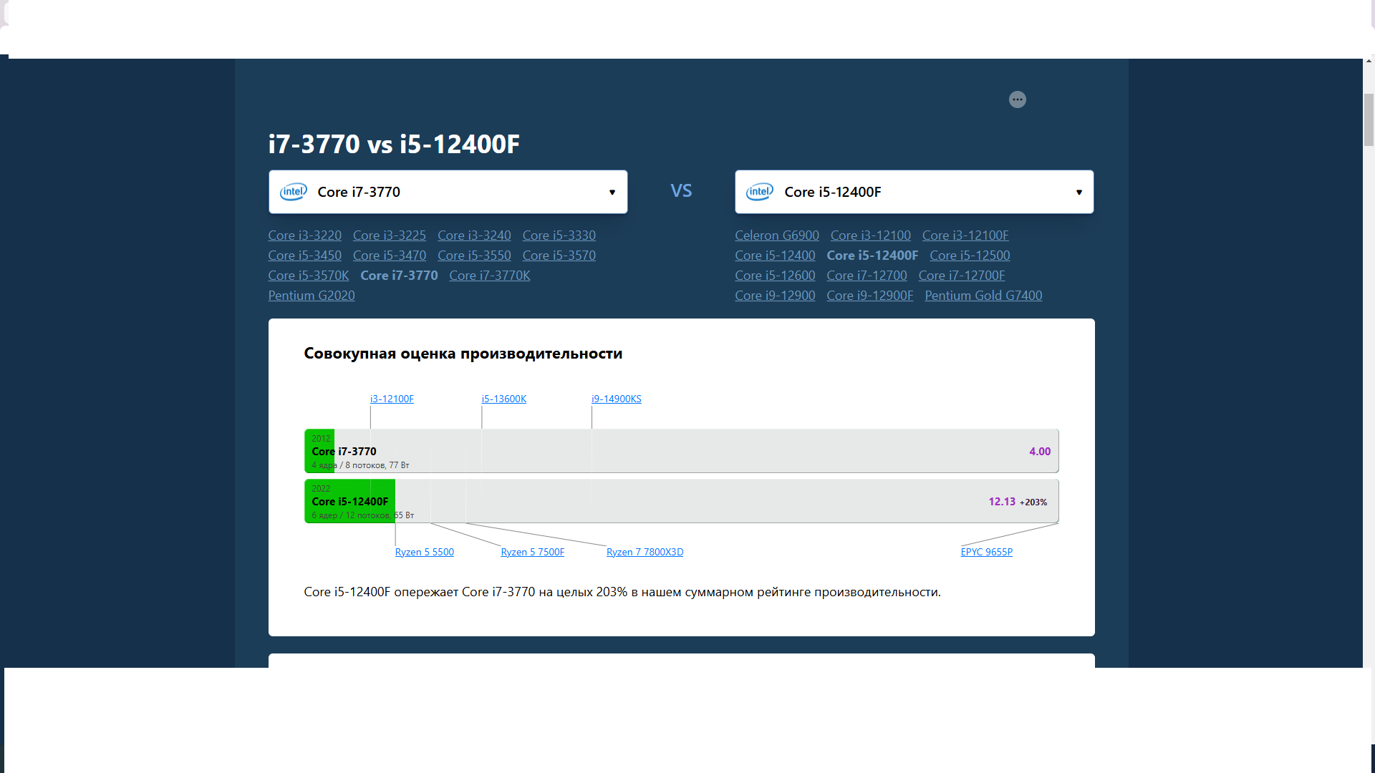Viewport: 1375px width, 773px height.
Task: Open the Core i3-3220 link
Action: (304, 235)
